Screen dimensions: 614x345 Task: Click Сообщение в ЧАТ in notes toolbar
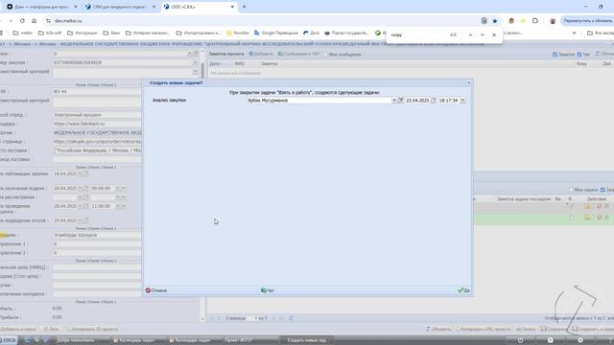(298, 54)
